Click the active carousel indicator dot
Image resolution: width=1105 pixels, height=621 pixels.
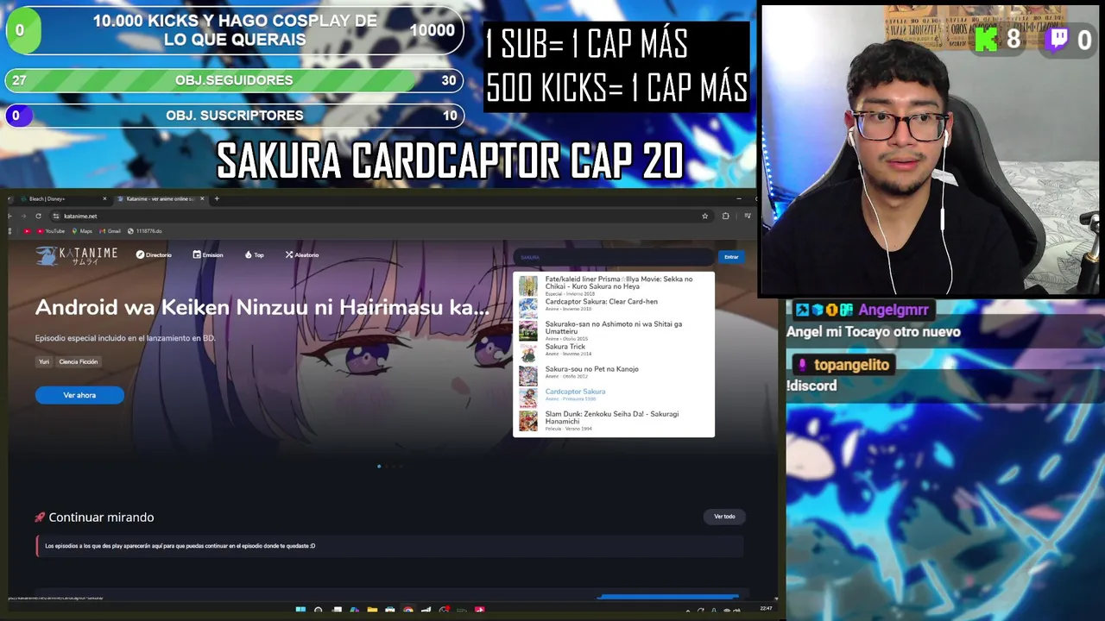(x=379, y=467)
